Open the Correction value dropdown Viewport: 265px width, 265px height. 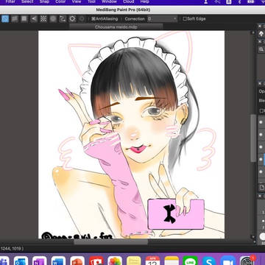[x=162, y=19]
